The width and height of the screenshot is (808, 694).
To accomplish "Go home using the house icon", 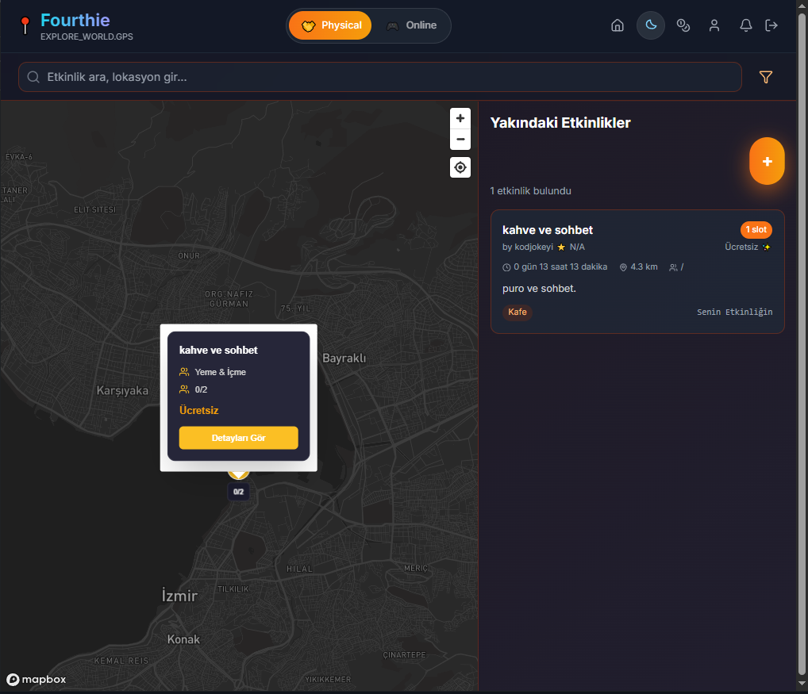I will click(x=618, y=25).
